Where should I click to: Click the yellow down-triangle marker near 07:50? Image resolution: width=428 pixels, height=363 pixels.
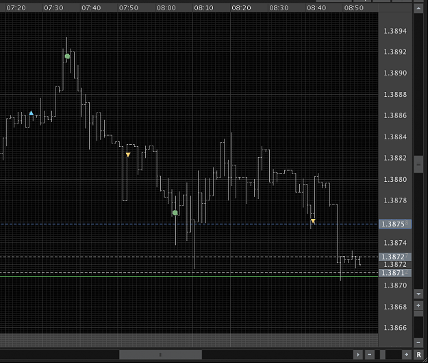pyautogui.click(x=128, y=155)
